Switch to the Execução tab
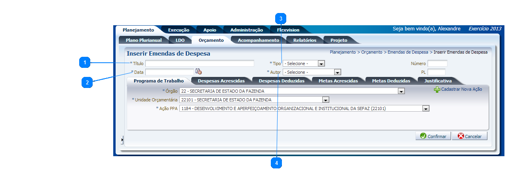This screenshot has height=170, width=508. [x=179, y=30]
